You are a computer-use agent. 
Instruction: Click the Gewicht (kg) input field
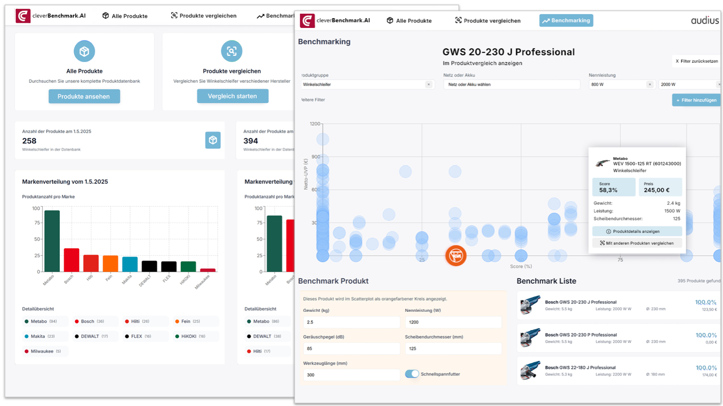[351, 322]
